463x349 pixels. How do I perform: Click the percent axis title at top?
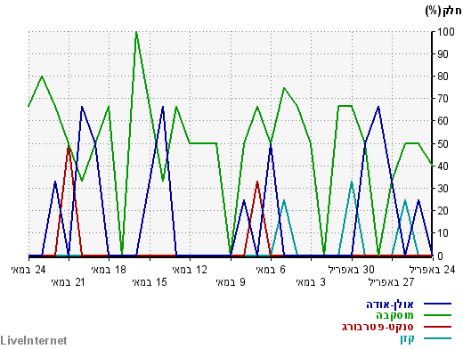pos(443,11)
